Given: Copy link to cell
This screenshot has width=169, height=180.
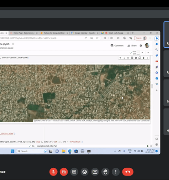Looking at the screenshot, I should coord(128,58).
